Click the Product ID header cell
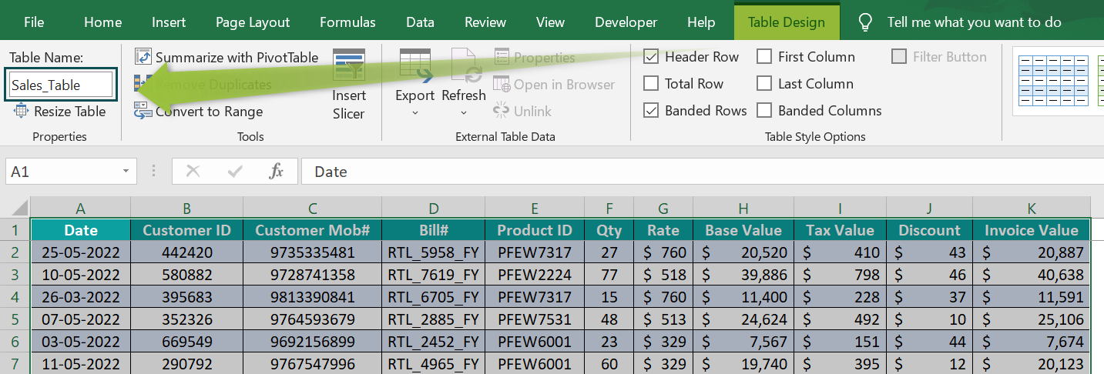The image size is (1104, 374). (535, 229)
